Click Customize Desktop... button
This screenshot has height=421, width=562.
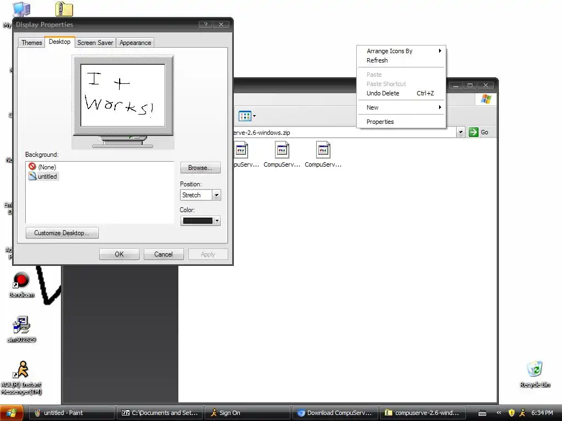pyautogui.click(x=62, y=232)
